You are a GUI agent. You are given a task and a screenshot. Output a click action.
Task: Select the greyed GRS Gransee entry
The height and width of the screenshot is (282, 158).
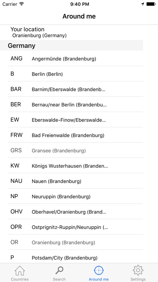[75, 150]
